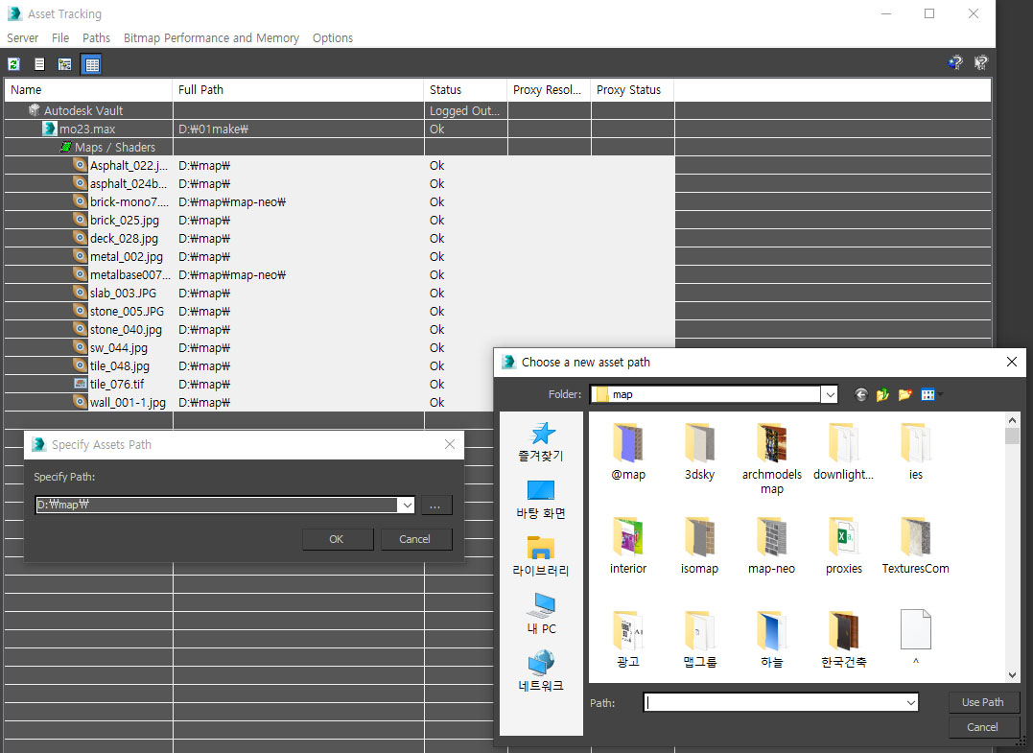Click the folder list scrollbar down arrow
Image resolution: width=1033 pixels, height=753 pixels.
(x=1012, y=675)
